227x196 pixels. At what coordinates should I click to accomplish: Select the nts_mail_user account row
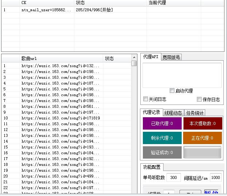pos(46,10)
